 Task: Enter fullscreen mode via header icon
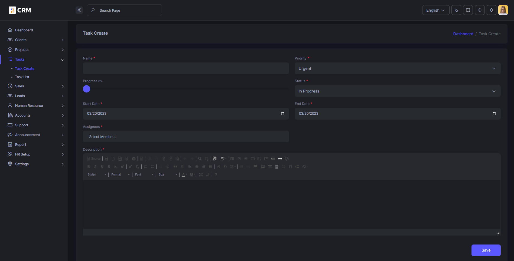click(x=468, y=10)
